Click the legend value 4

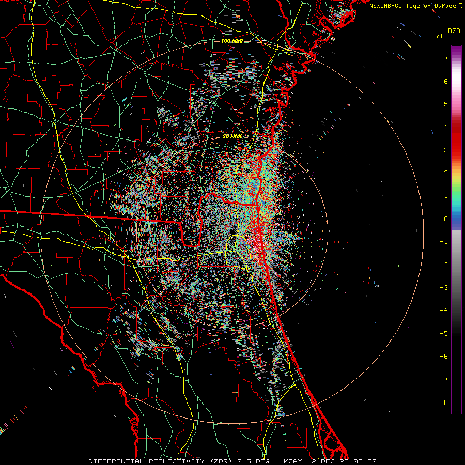pyautogui.click(x=446, y=127)
